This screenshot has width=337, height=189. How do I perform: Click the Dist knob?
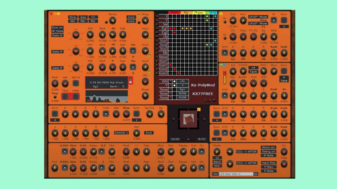(x=253, y=83)
